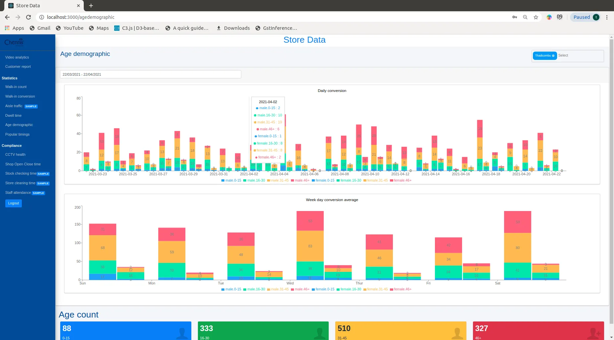Click the Chennis logo in sidebar
Screen dimensions: 614x340
point(14,42)
